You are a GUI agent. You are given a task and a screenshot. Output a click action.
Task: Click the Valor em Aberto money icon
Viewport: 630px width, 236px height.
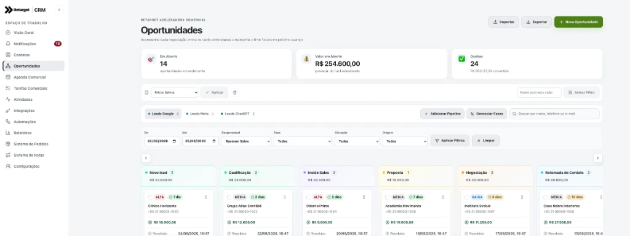click(306, 59)
